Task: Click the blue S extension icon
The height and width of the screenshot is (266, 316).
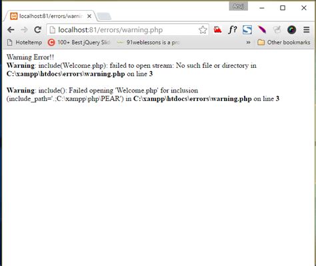Action: tap(247, 30)
